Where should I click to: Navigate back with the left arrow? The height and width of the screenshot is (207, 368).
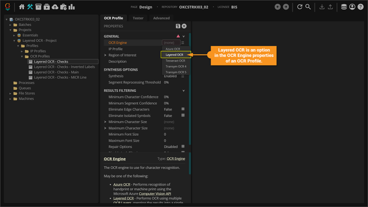pos(277,7)
